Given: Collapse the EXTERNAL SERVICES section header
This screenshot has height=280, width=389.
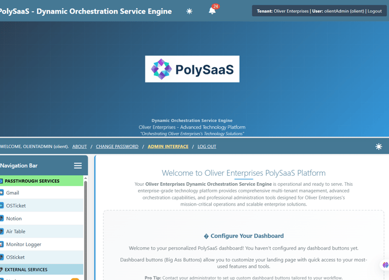Looking at the screenshot, I should (42, 269).
